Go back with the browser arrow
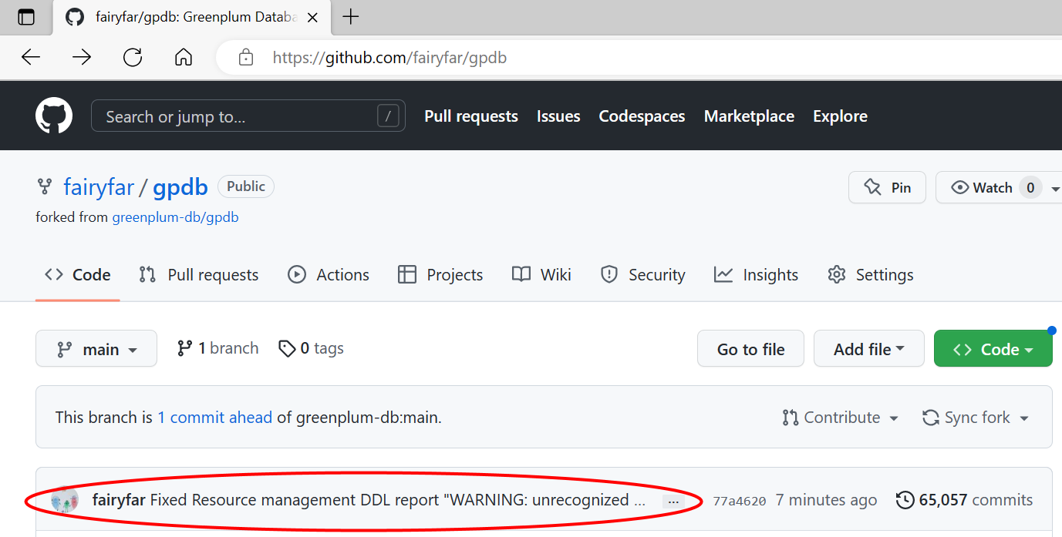Screen dimensions: 1062x537 click(31, 57)
